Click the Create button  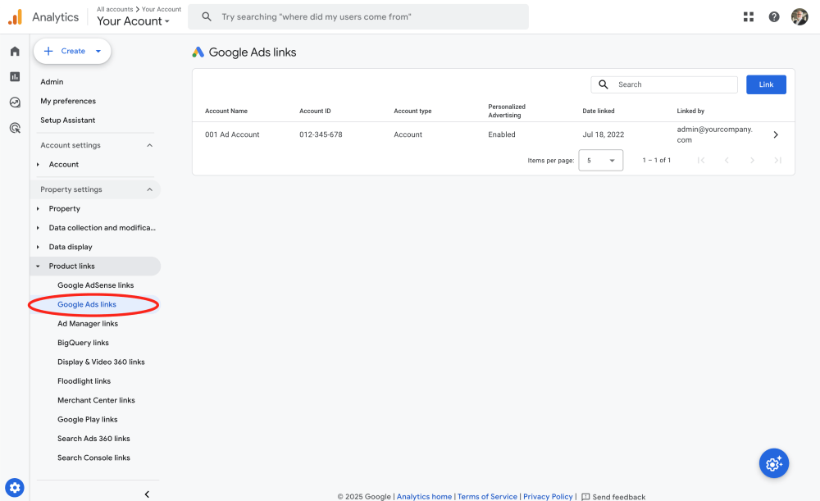tap(72, 52)
